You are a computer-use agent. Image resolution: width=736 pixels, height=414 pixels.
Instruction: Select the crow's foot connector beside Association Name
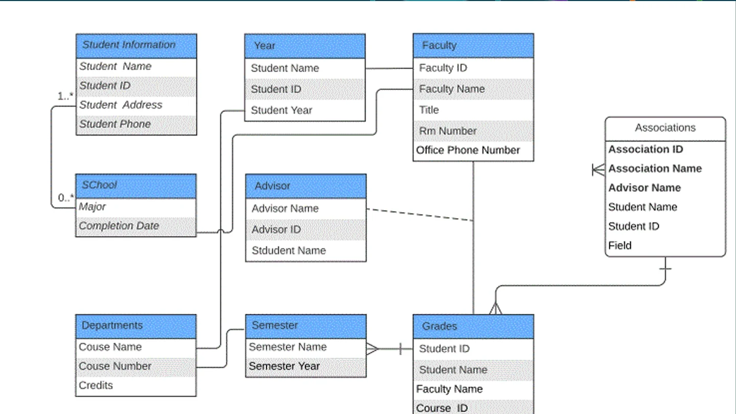599,169
